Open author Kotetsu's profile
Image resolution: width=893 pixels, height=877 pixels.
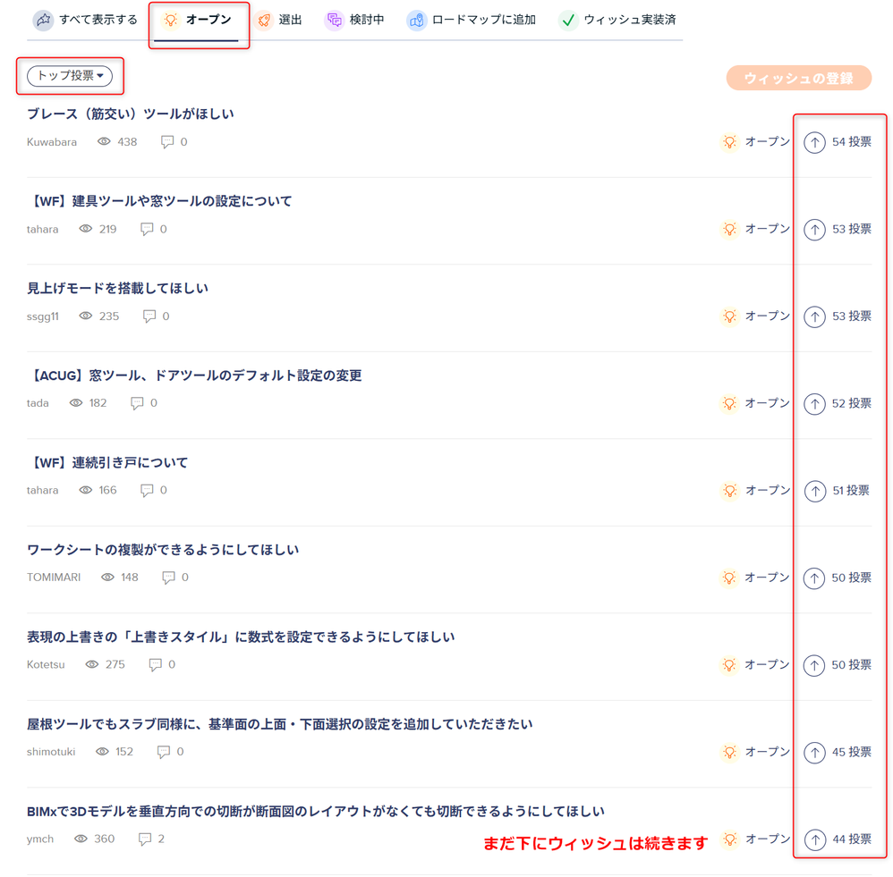[x=46, y=664]
